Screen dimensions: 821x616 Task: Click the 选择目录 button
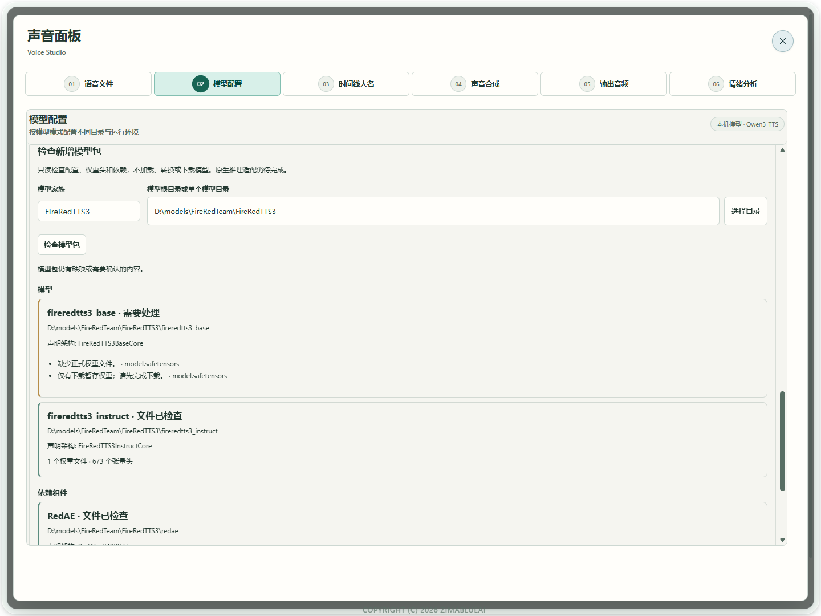point(746,211)
